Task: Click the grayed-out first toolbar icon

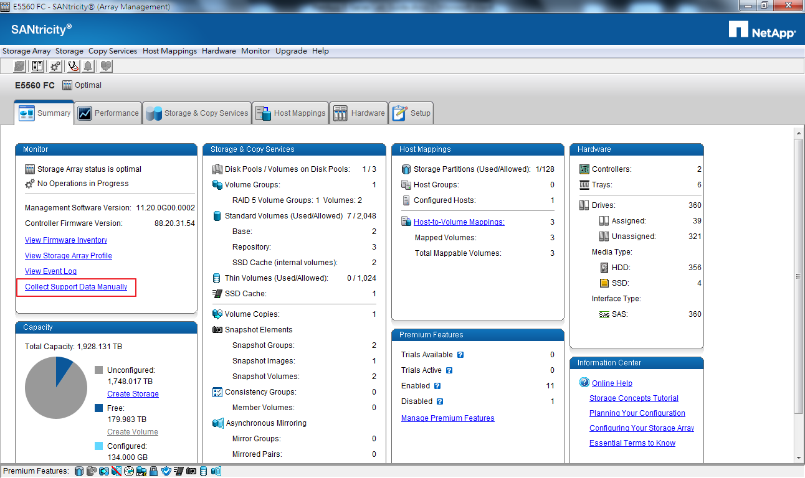Action: pos(20,66)
